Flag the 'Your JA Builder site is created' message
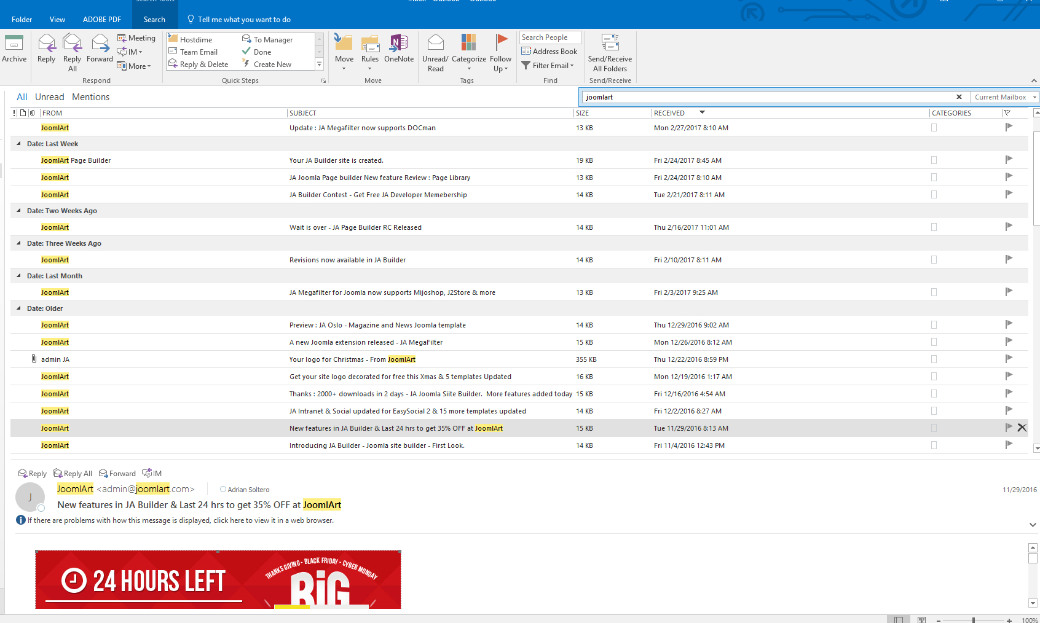Screen dimensions: 1040x623 (x=1009, y=160)
